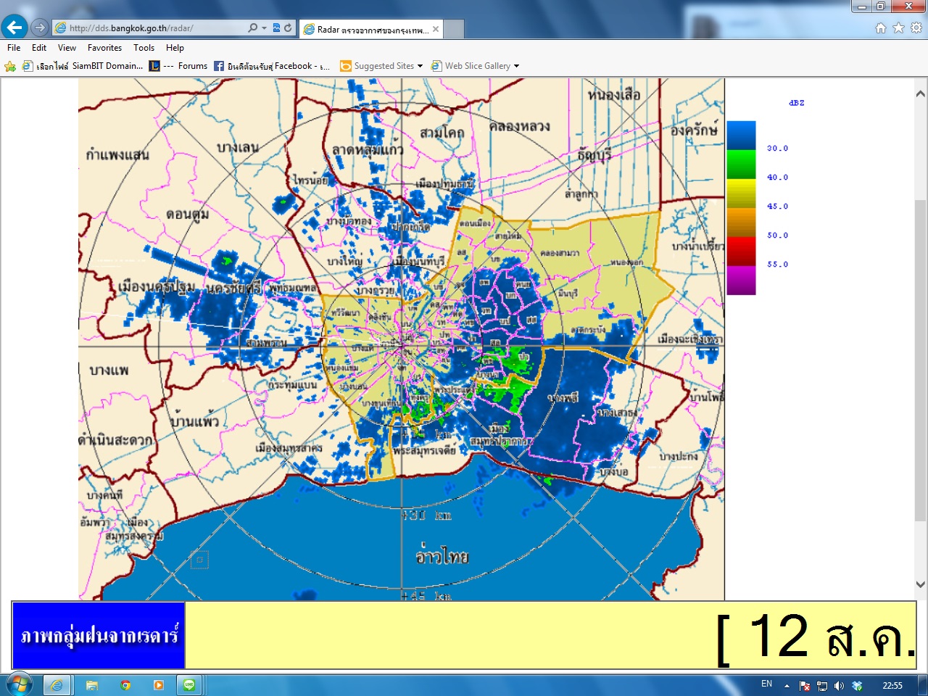
Task: Show hidden system tray icons
Action: point(787,686)
